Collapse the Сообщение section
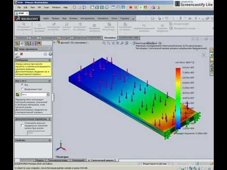The width and height of the screenshot is (227, 170). tap(50, 60)
